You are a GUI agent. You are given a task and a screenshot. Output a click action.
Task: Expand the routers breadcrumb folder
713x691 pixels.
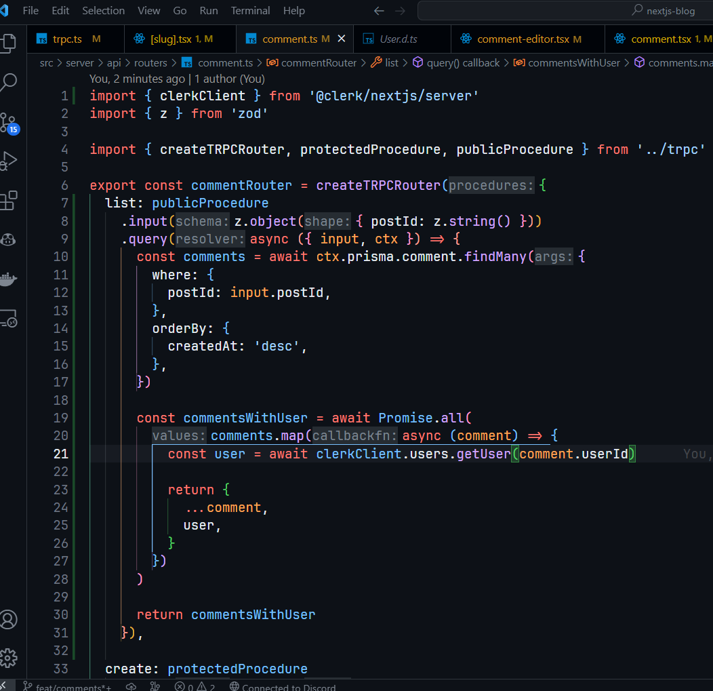(x=150, y=63)
